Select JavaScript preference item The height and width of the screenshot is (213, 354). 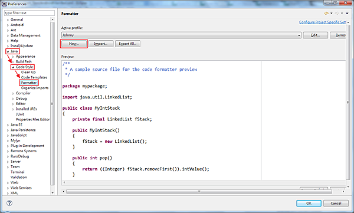pos(19,135)
